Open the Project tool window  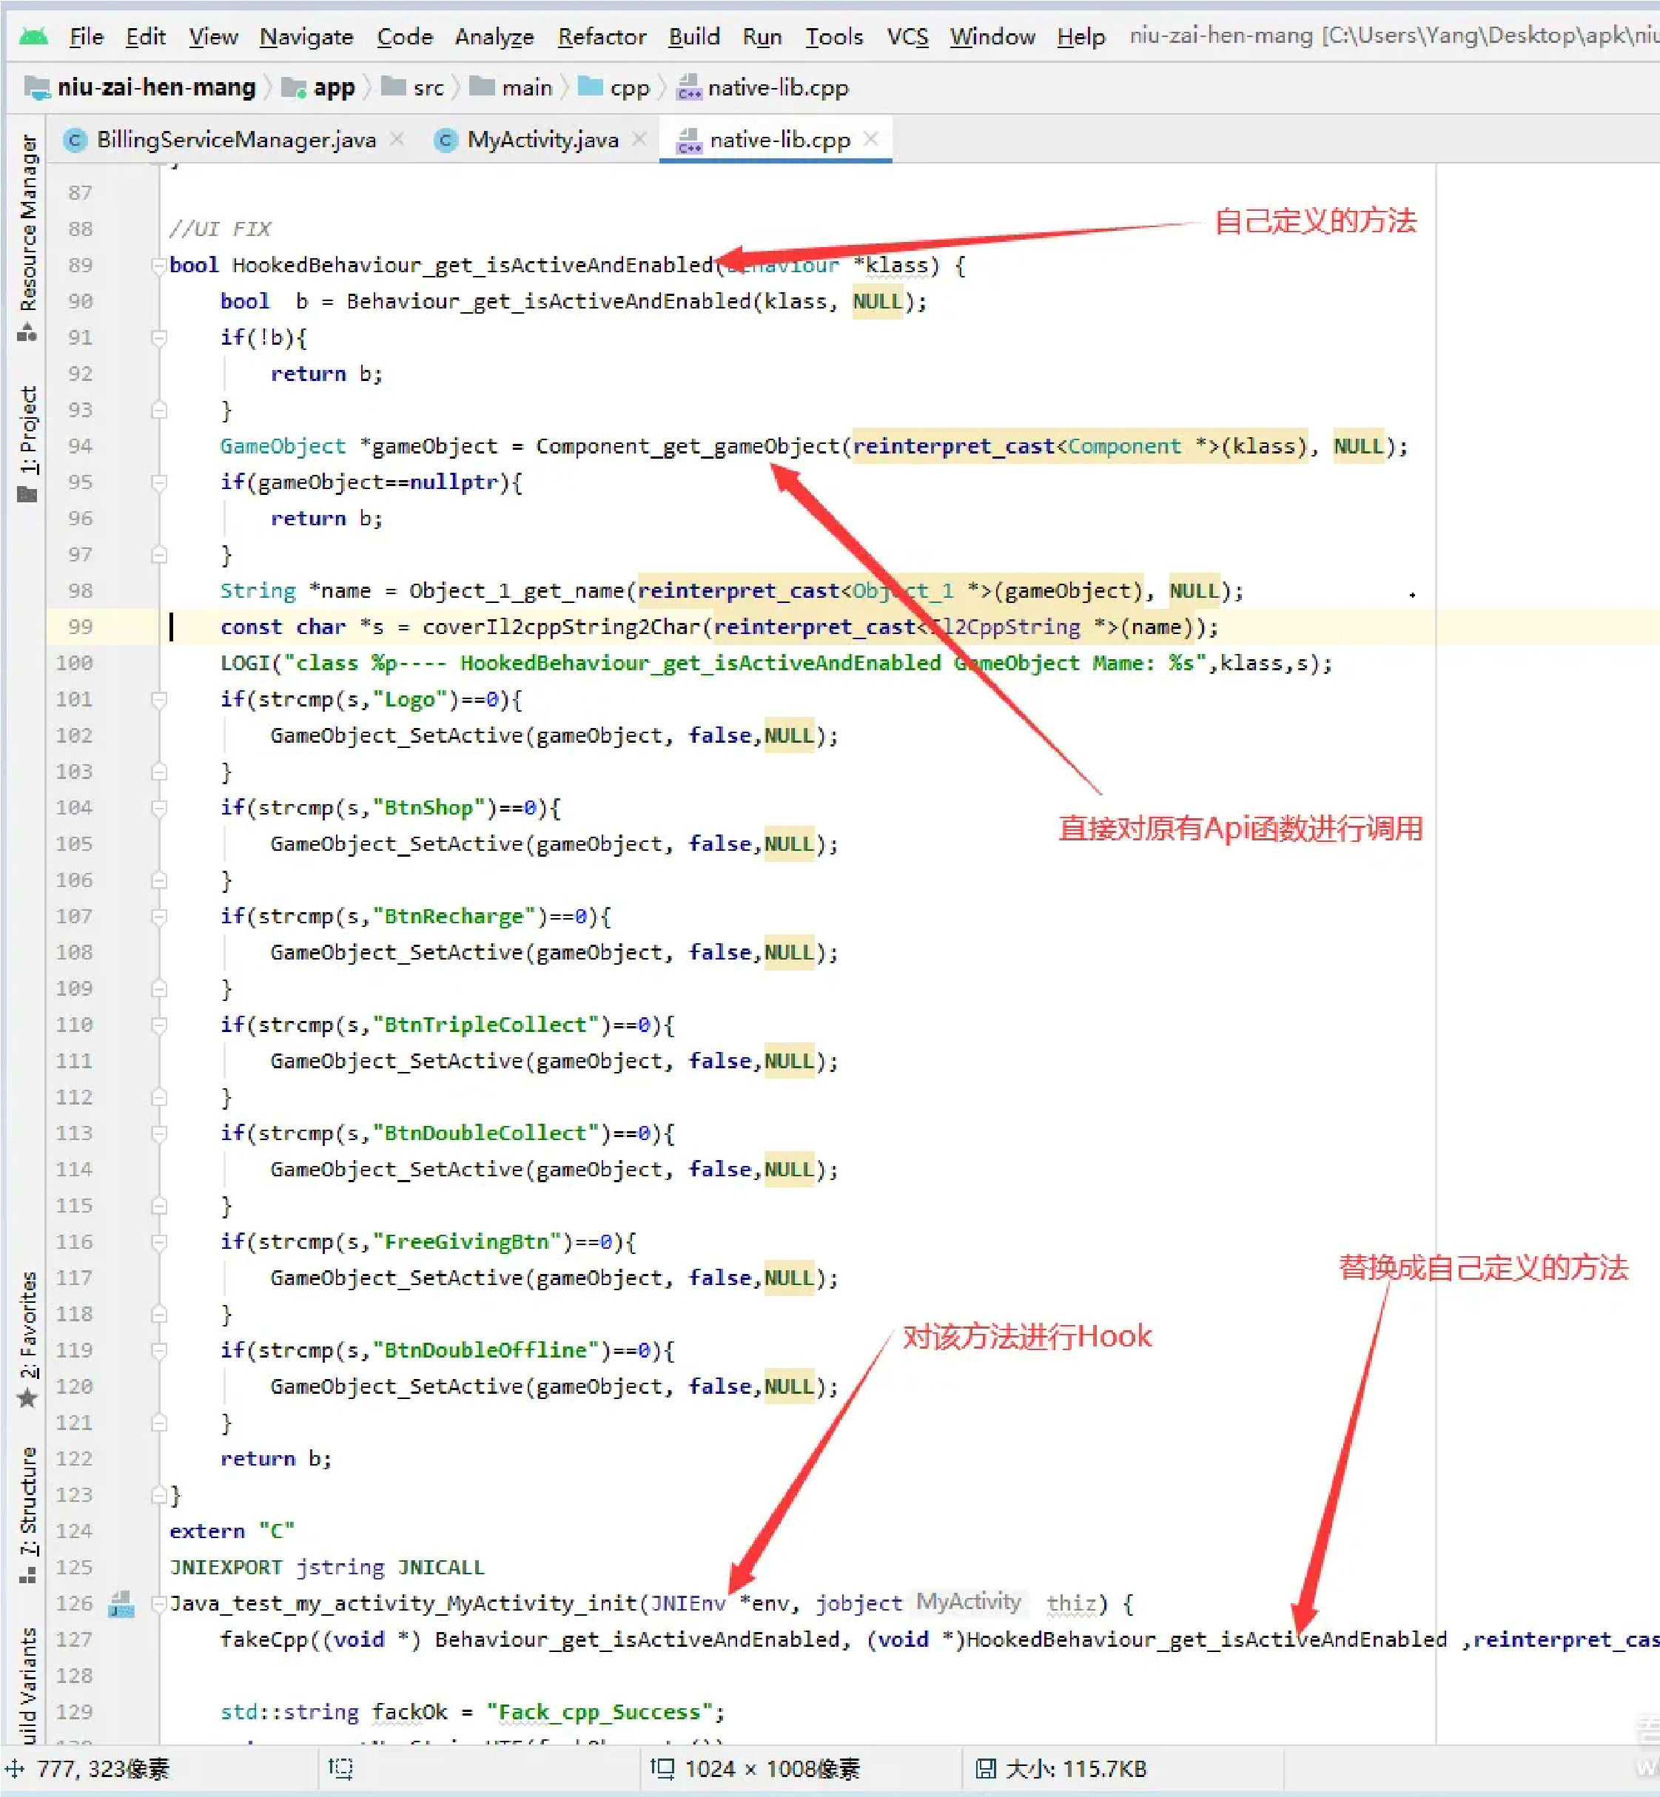(x=28, y=431)
